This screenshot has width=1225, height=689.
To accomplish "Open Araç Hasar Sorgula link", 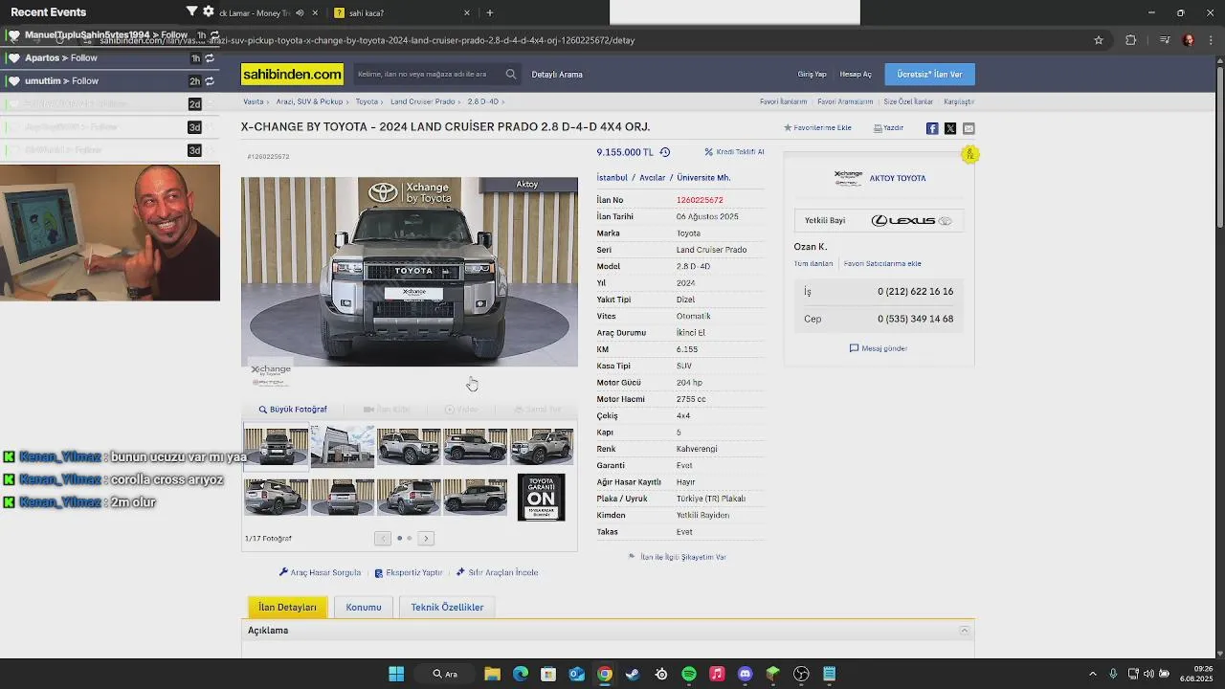I will [x=320, y=572].
